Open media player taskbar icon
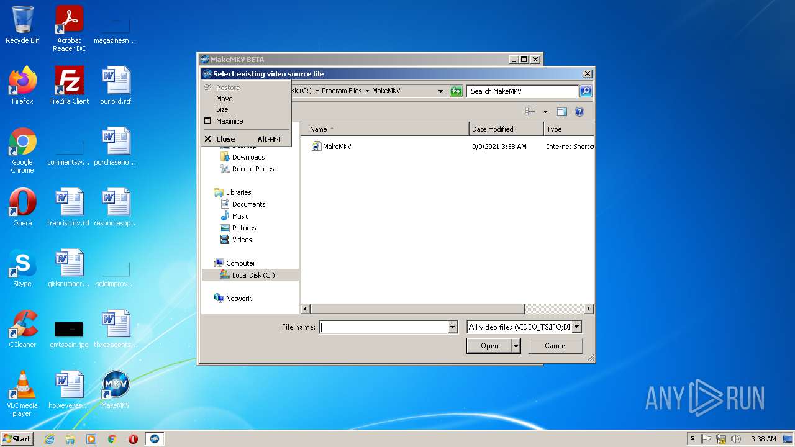This screenshot has width=795, height=447. coord(91,439)
